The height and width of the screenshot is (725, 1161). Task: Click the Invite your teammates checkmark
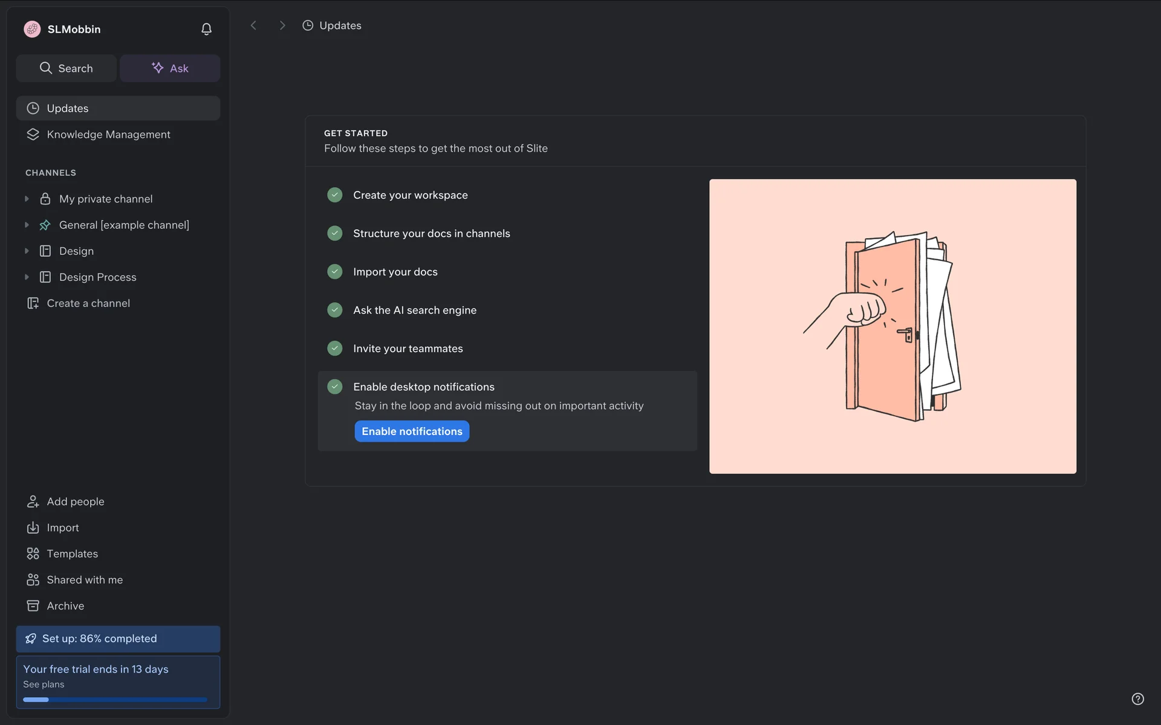pos(334,349)
